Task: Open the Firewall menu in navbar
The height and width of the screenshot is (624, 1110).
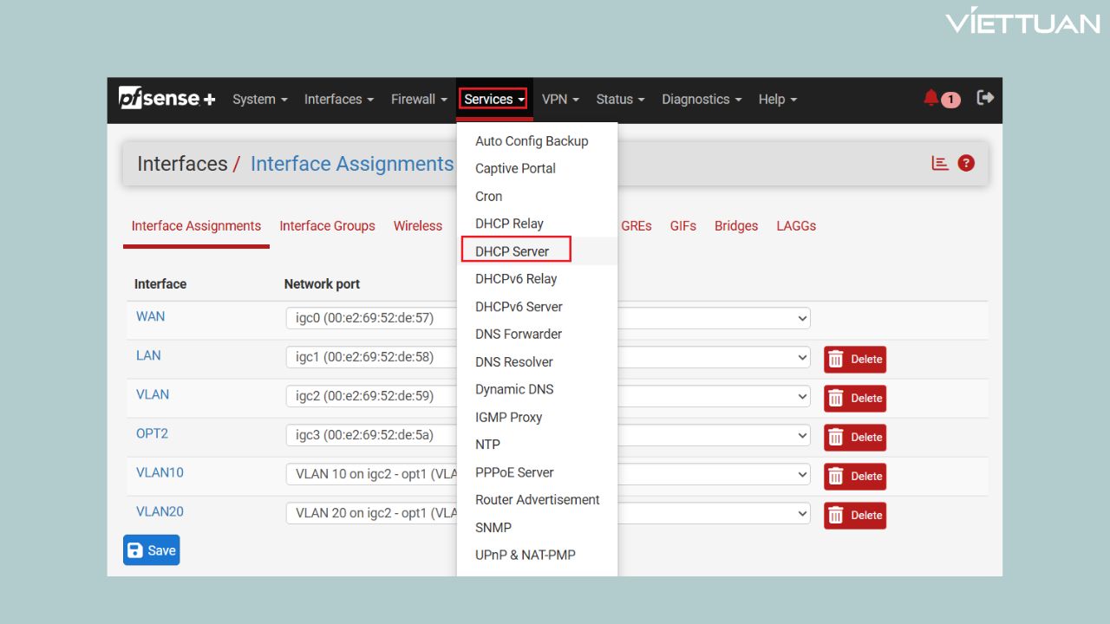Action: pos(418,100)
